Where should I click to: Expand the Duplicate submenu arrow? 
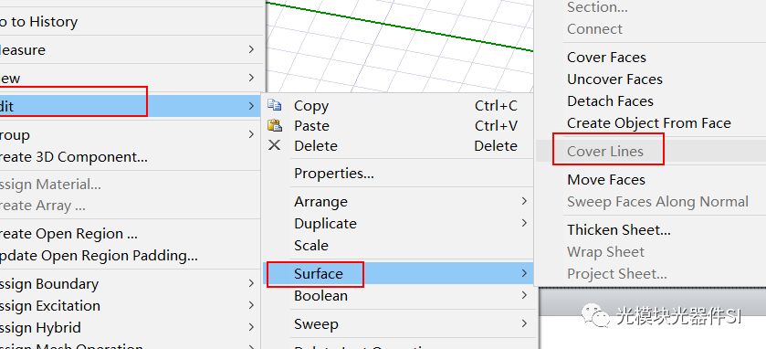pos(524,223)
